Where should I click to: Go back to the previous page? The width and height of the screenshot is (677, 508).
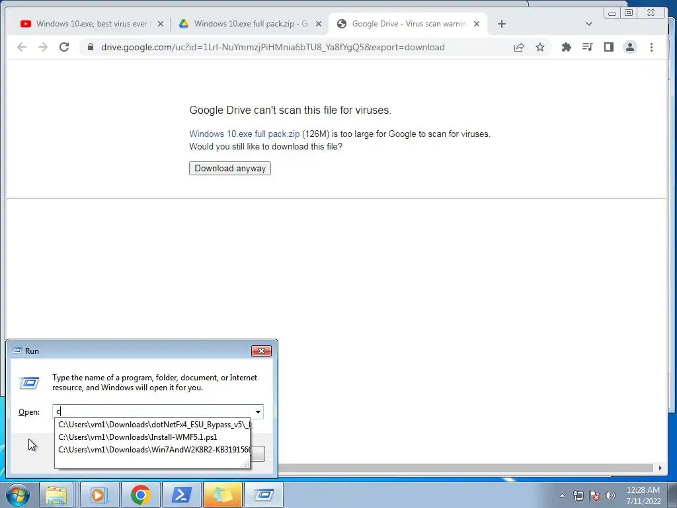click(x=22, y=47)
